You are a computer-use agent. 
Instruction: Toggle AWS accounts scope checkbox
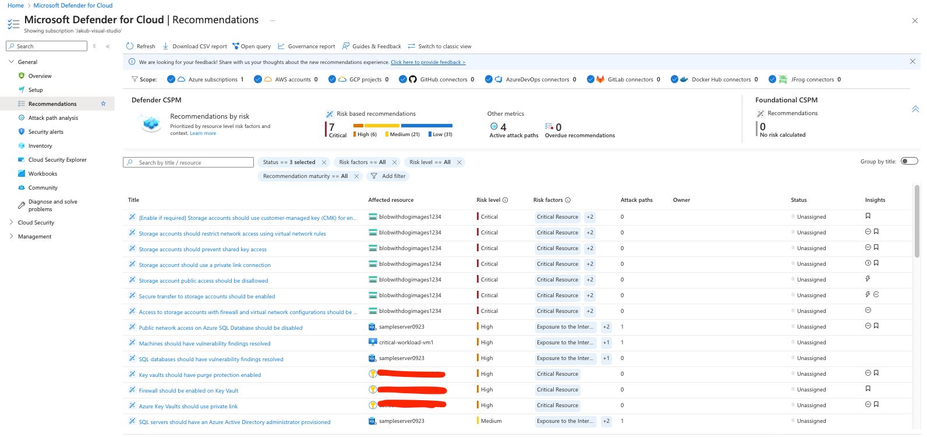point(258,79)
